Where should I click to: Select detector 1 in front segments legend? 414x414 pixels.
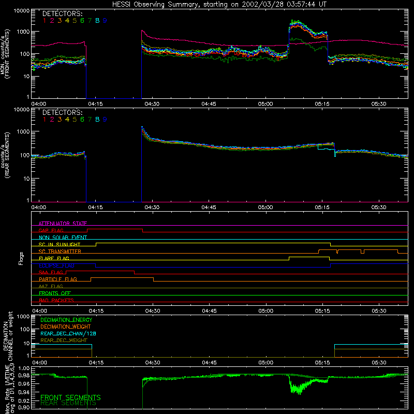[45, 21]
